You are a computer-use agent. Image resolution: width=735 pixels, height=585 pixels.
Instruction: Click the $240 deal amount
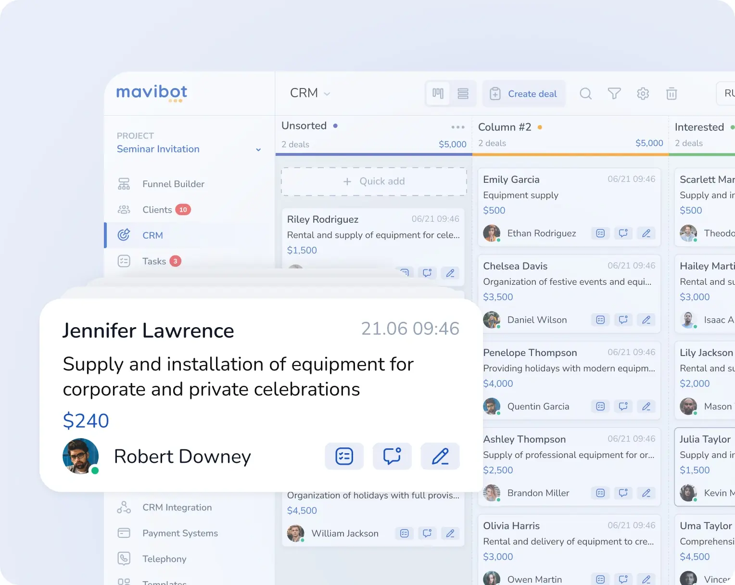[x=86, y=421]
